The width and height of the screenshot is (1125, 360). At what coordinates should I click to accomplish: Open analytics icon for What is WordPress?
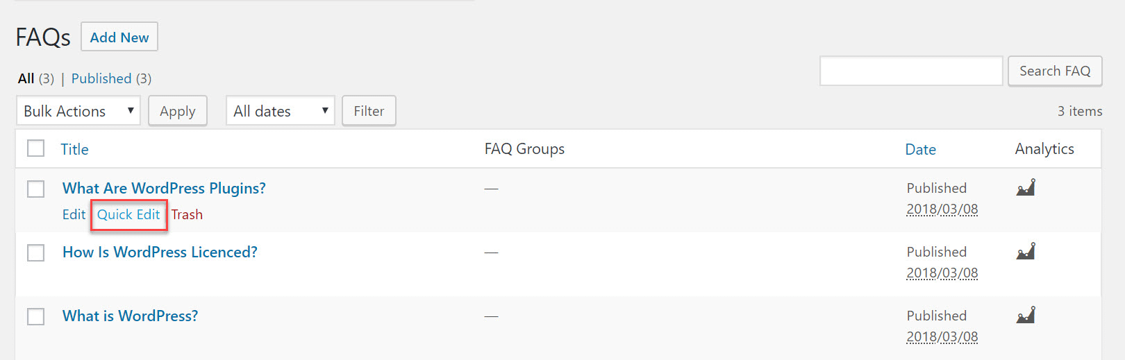[x=1026, y=315]
